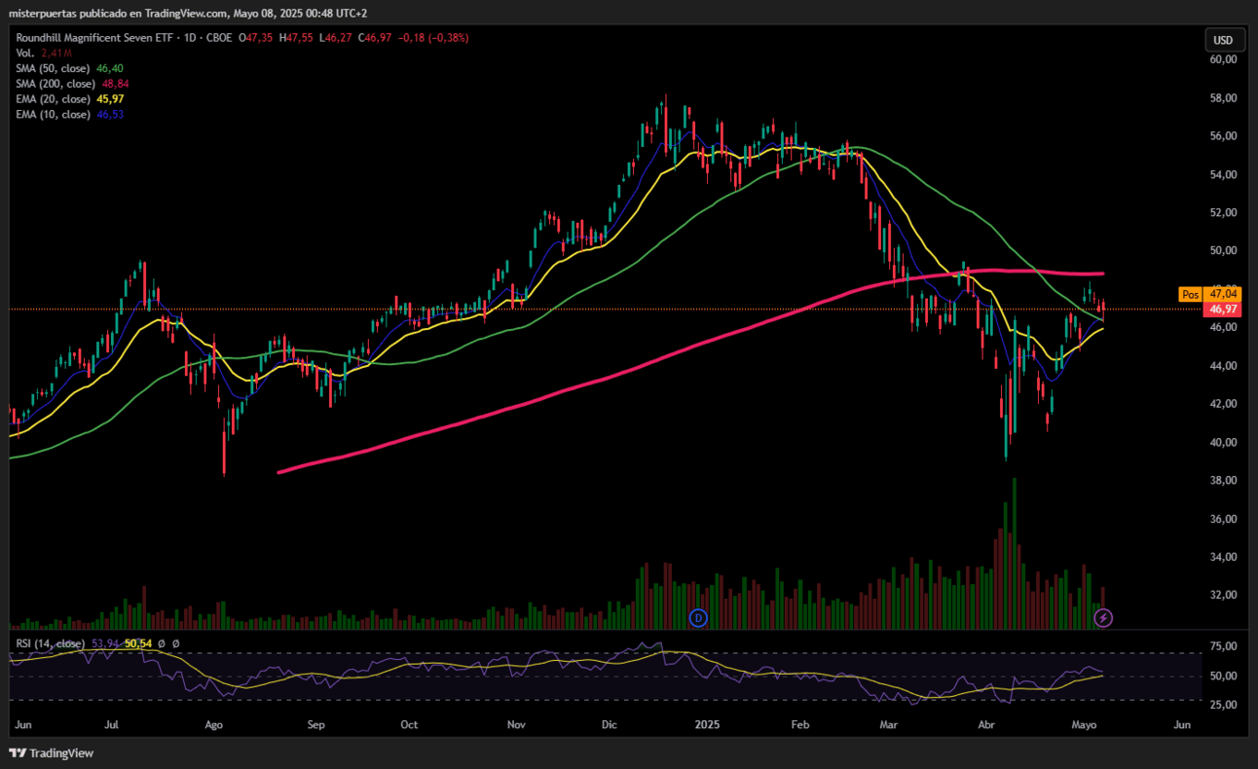Click the "56,00" price axis label
Screen dimensions: 1258x769
pos(1223,136)
